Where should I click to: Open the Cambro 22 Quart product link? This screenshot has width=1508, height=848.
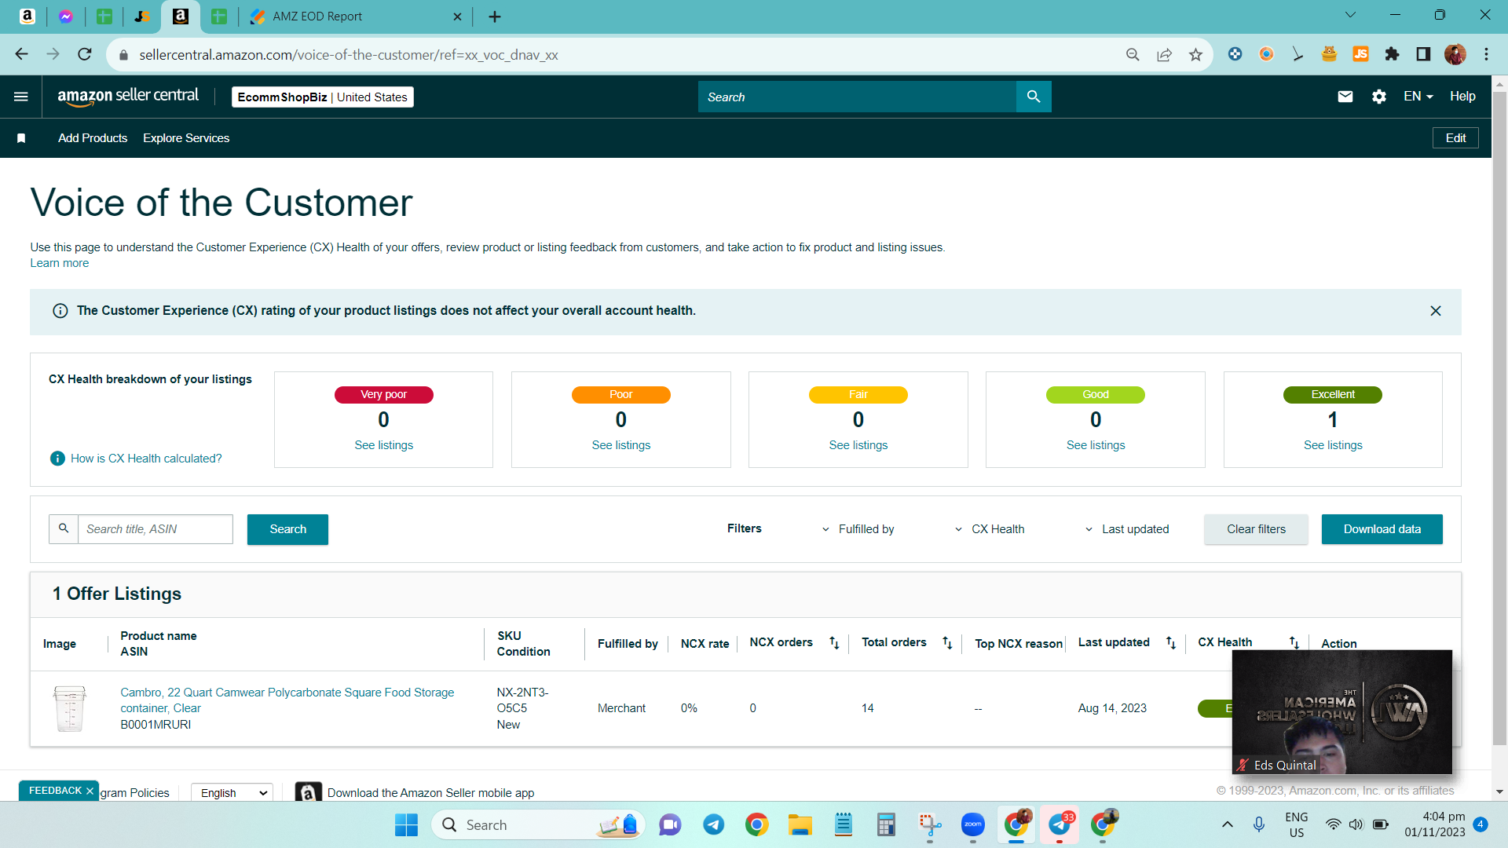(287, 700)
